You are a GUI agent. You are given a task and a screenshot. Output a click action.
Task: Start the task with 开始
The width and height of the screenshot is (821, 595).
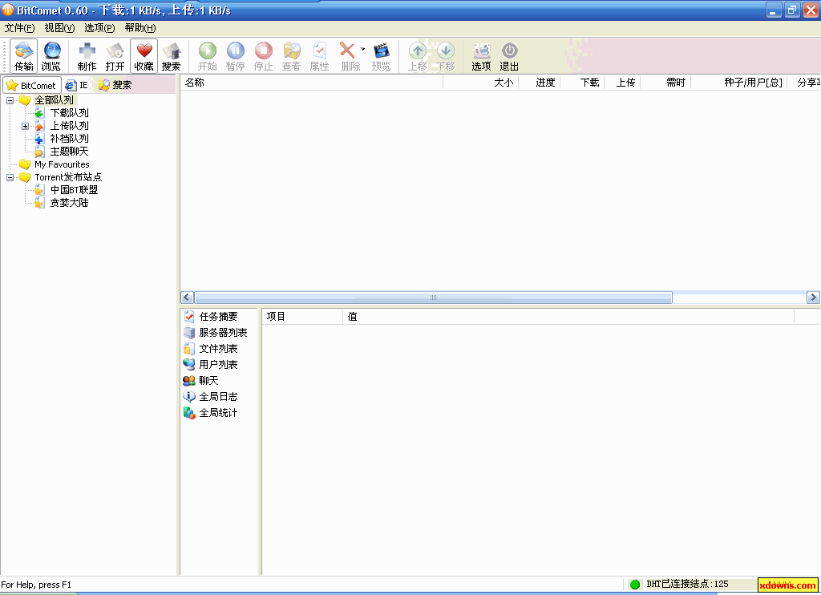[208, 56]
